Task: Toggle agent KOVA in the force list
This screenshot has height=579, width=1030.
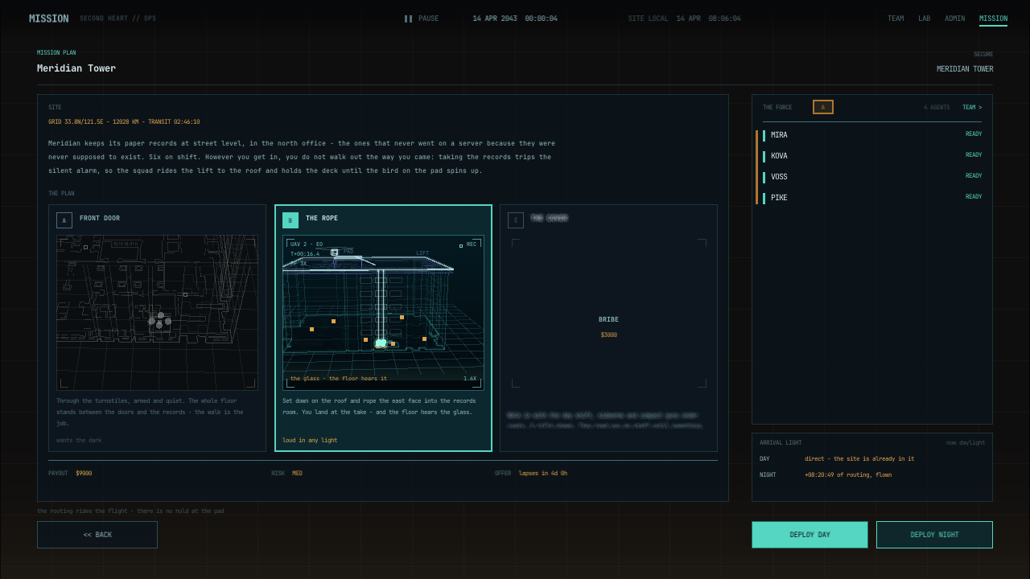Action: [x=872, y=156]
